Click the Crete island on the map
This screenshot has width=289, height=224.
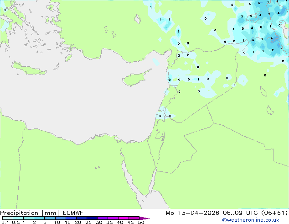pos(29,69)
